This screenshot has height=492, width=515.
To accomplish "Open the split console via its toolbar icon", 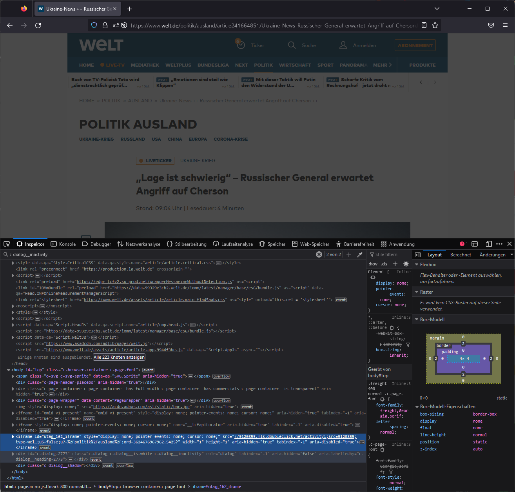I will coord(475,243).
